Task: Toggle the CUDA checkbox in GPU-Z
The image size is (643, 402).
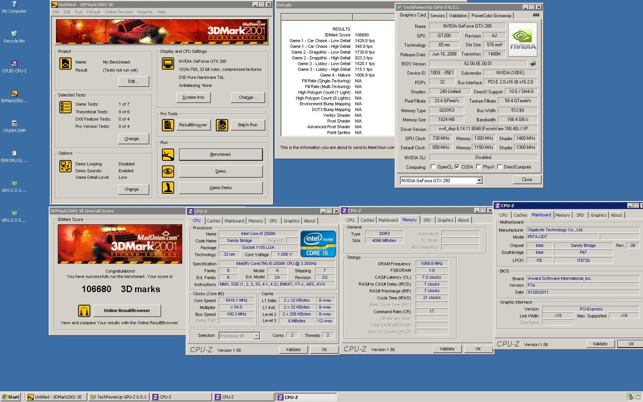Action: point(457,167)
